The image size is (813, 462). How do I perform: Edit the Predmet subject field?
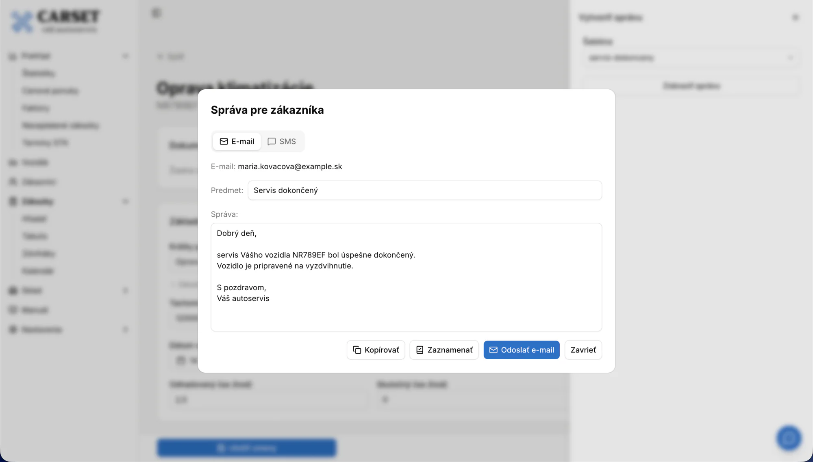coord(425,190)
